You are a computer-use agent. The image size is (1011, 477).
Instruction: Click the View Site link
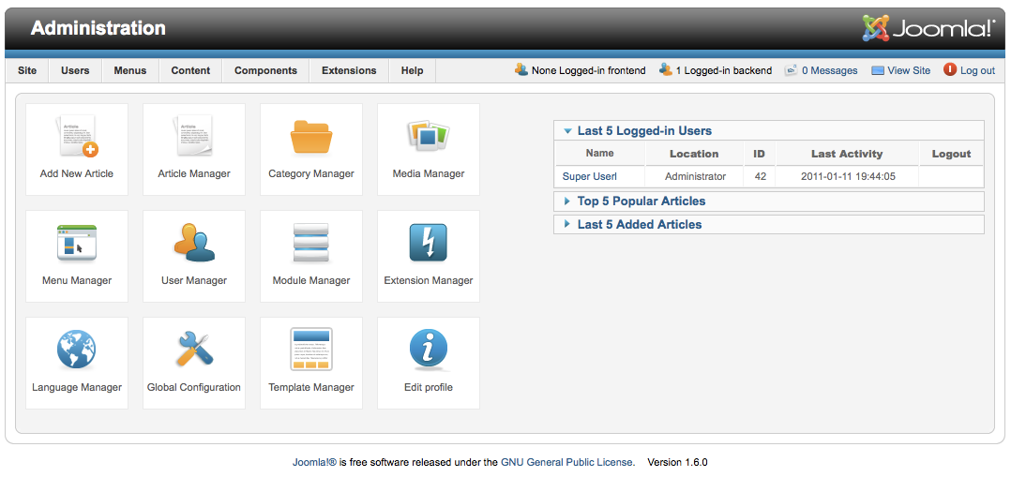tap(909, 71)
